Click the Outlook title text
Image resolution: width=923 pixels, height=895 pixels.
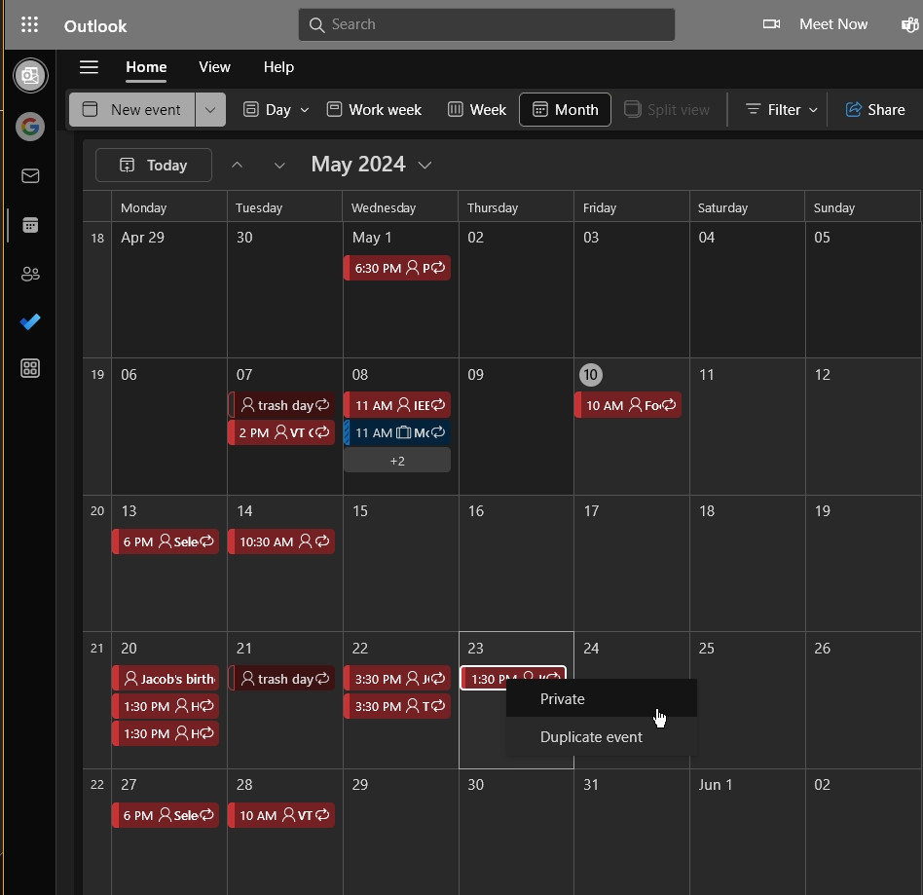95,26
